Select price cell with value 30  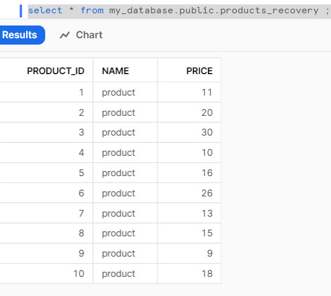(x=190, y=132)
